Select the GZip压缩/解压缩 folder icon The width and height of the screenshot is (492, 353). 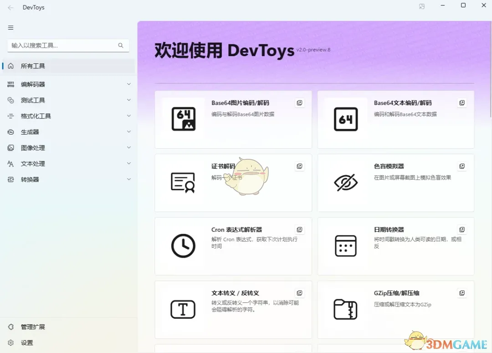coord(345,309)
